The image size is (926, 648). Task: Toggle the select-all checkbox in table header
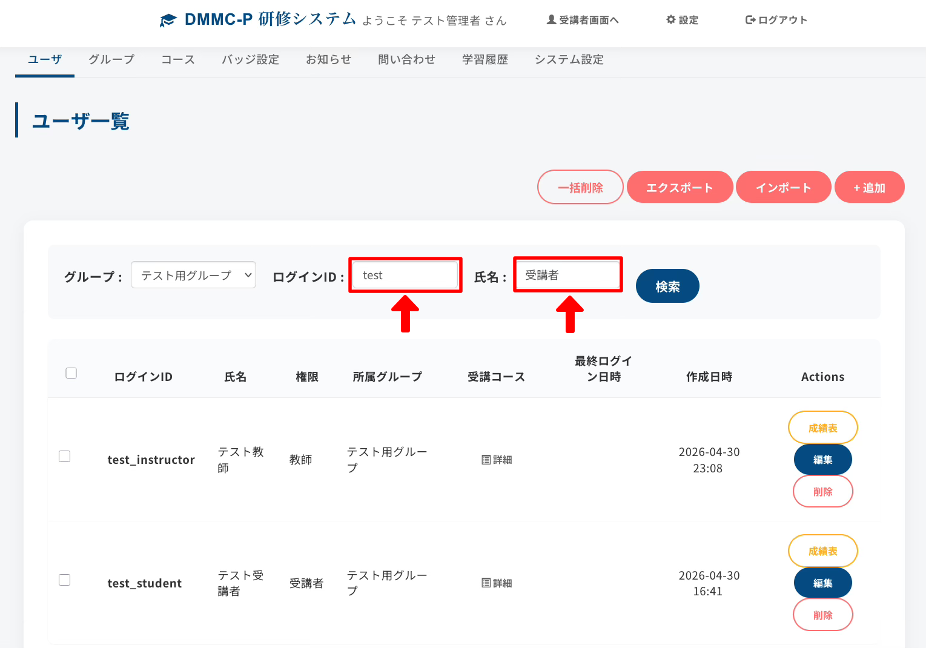pos(71,373)
